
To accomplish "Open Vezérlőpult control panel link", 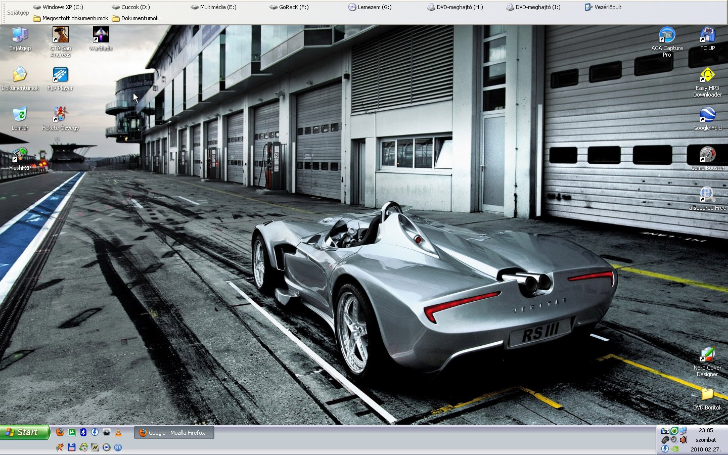I will coord(603,7).
